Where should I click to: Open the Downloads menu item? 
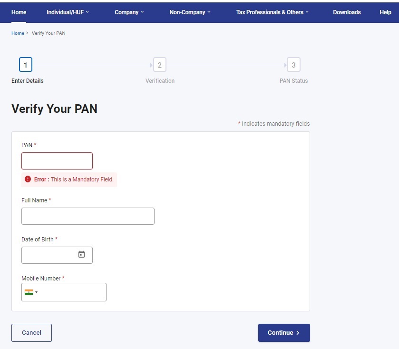(347, 12)
